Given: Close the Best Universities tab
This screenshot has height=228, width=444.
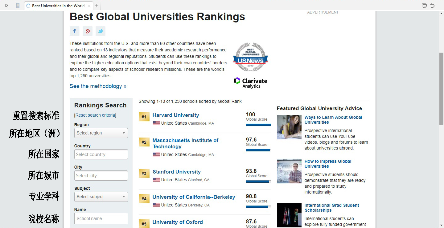Looking at the screenshot, I should (89, 6).
